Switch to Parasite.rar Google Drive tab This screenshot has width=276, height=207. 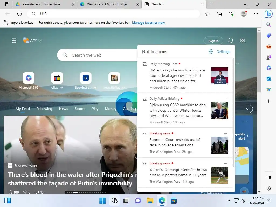(x=45, y=4)
